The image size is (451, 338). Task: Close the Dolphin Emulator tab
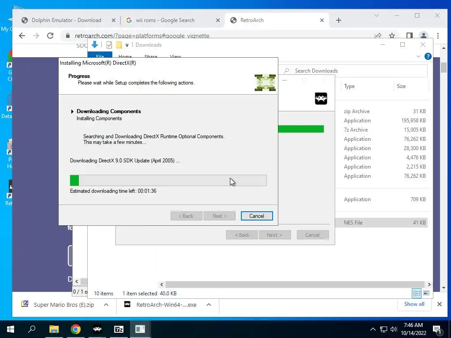(x=113, y=20)
